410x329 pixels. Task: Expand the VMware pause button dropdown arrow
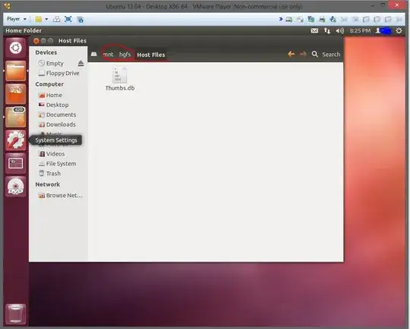coord(46,19)
